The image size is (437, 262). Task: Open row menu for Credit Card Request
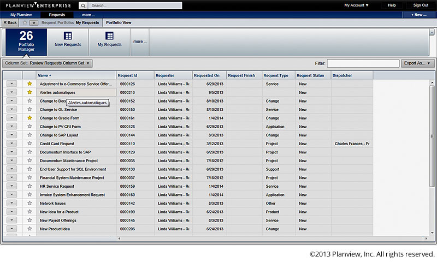11,144
